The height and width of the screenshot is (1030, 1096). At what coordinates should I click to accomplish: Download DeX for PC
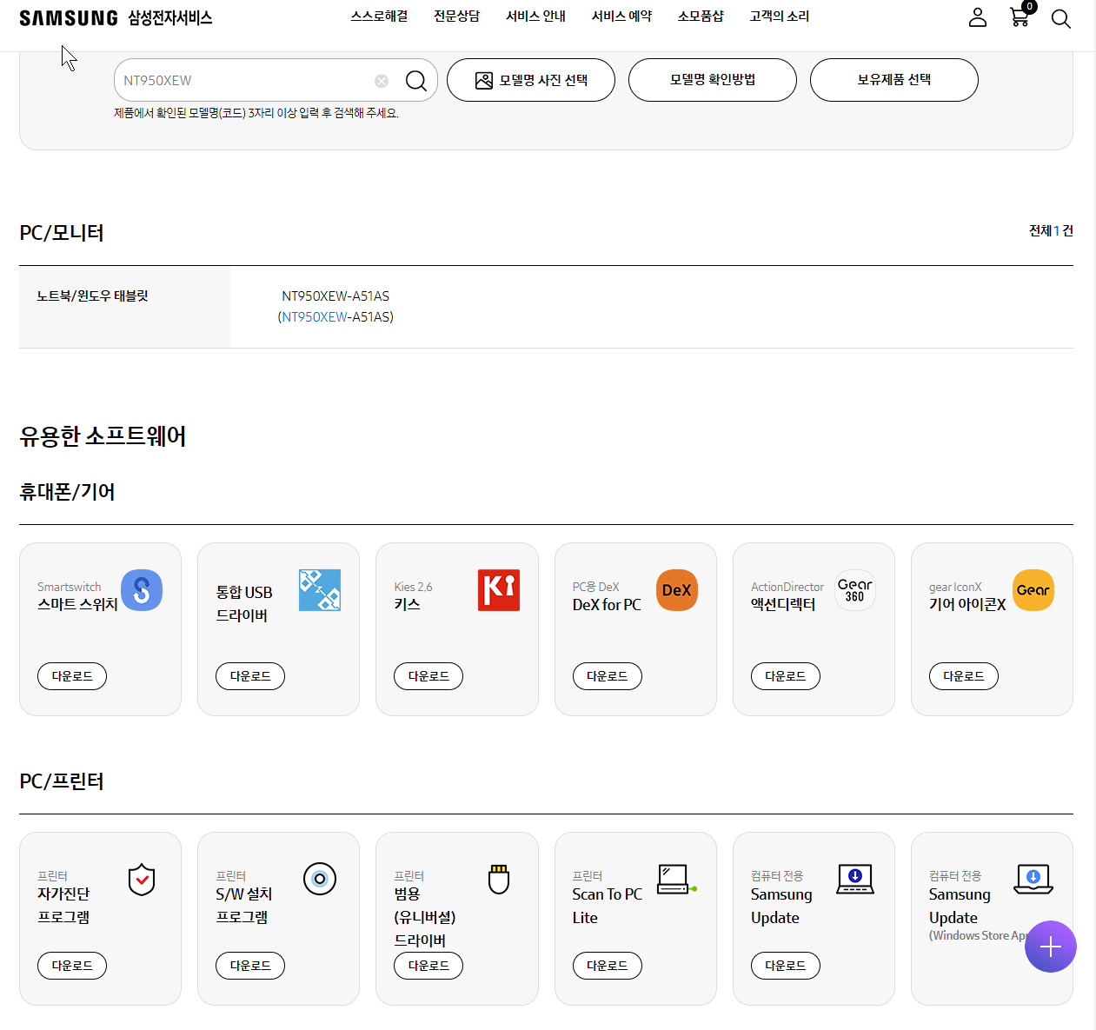(x=608, y=676)
